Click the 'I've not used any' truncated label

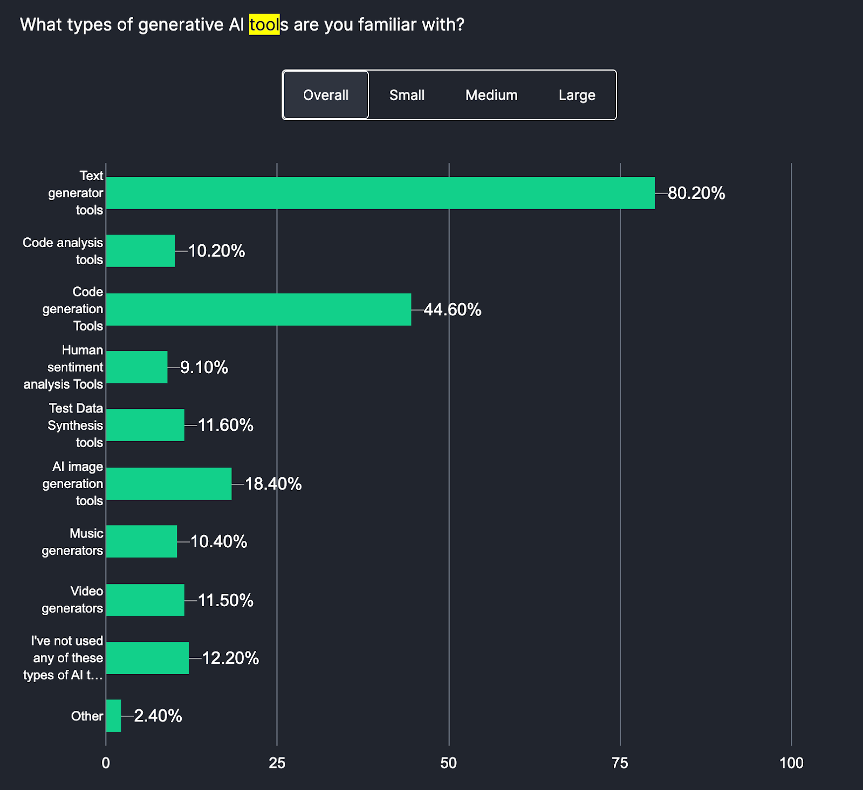click(62, 658)
